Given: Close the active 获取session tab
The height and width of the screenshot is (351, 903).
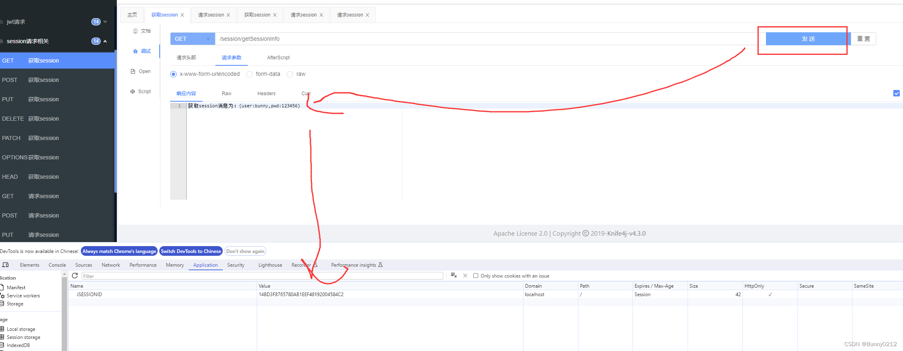Looking at the screenshot, I should click(182, 15).
